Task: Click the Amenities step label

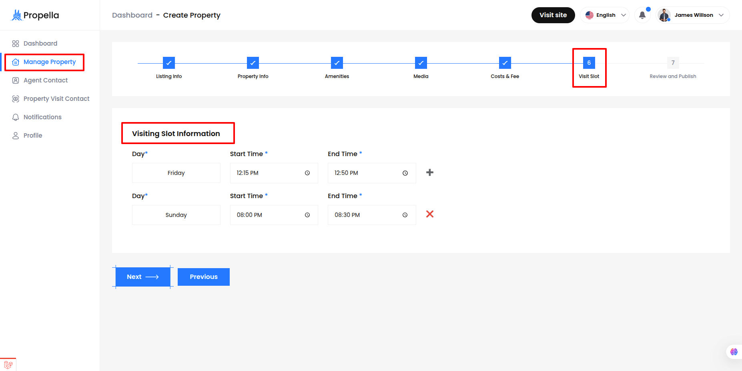Action: pyautogui.click(x=337, y=76)
